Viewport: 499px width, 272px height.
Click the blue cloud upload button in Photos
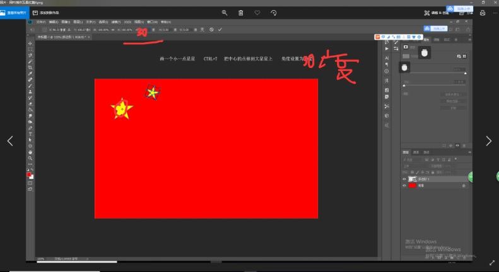coord(459,9)
